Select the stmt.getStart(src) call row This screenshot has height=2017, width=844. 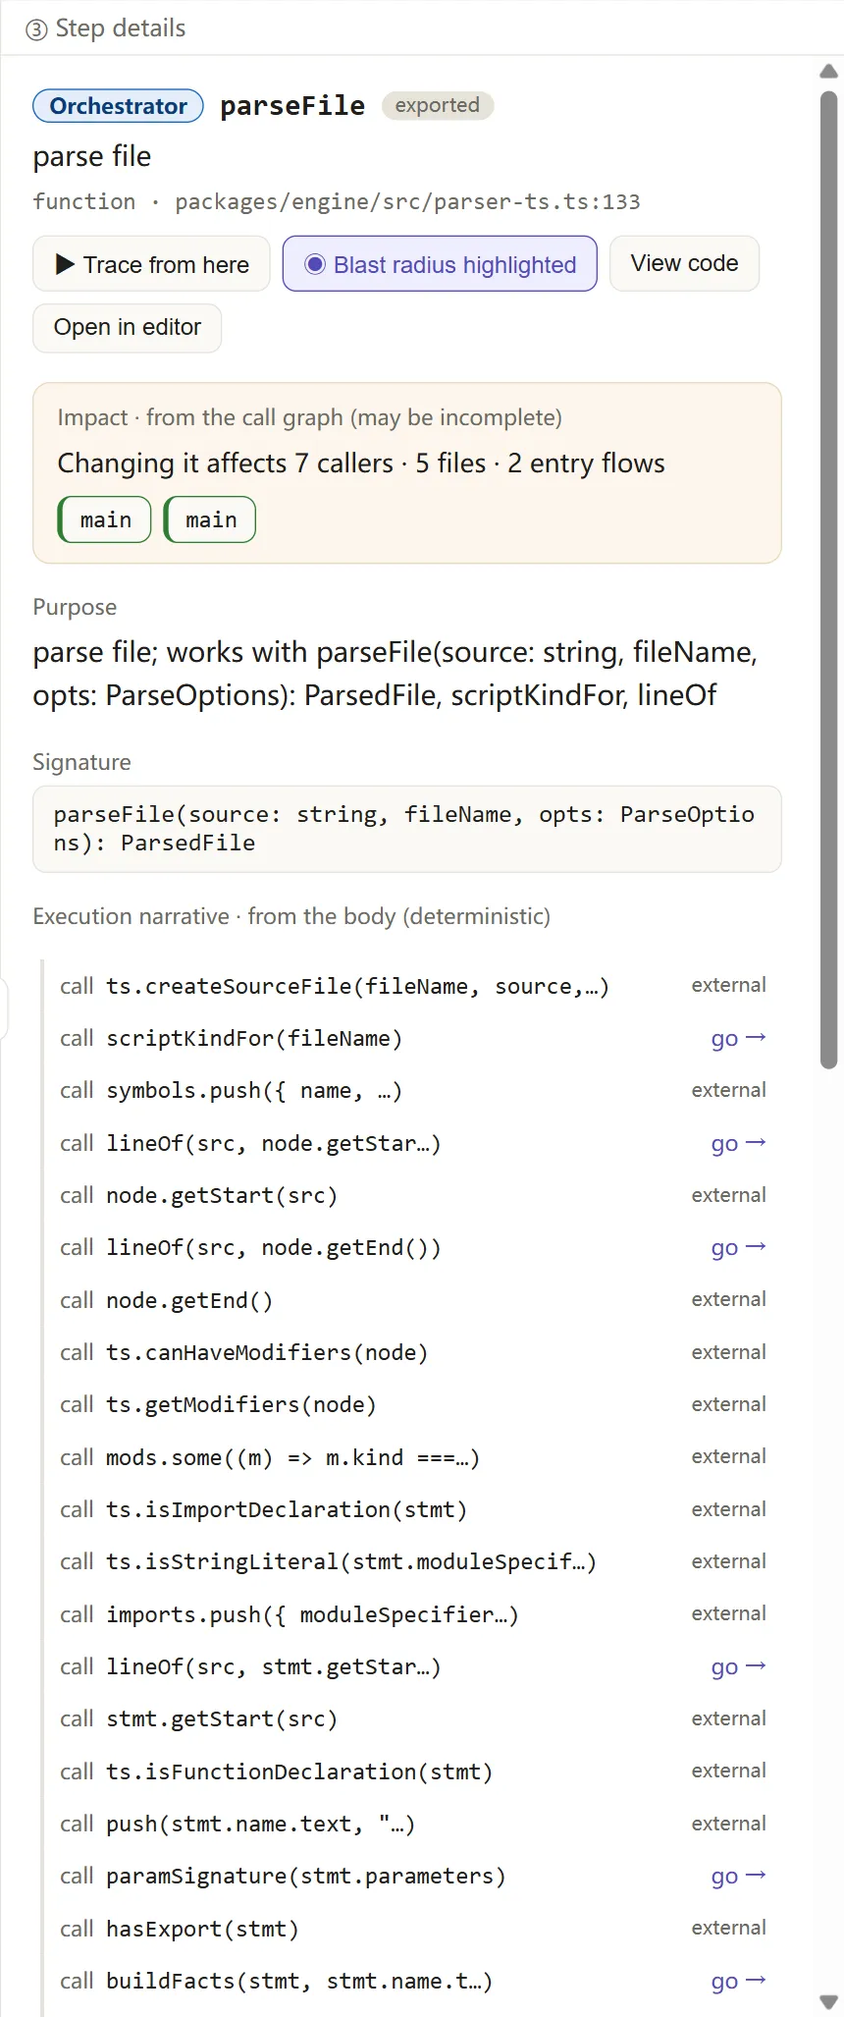(412, 1718)
